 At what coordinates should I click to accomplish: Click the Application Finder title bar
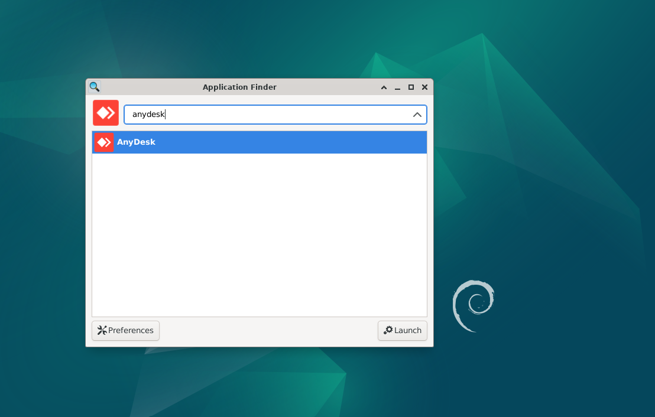(239, 87)
